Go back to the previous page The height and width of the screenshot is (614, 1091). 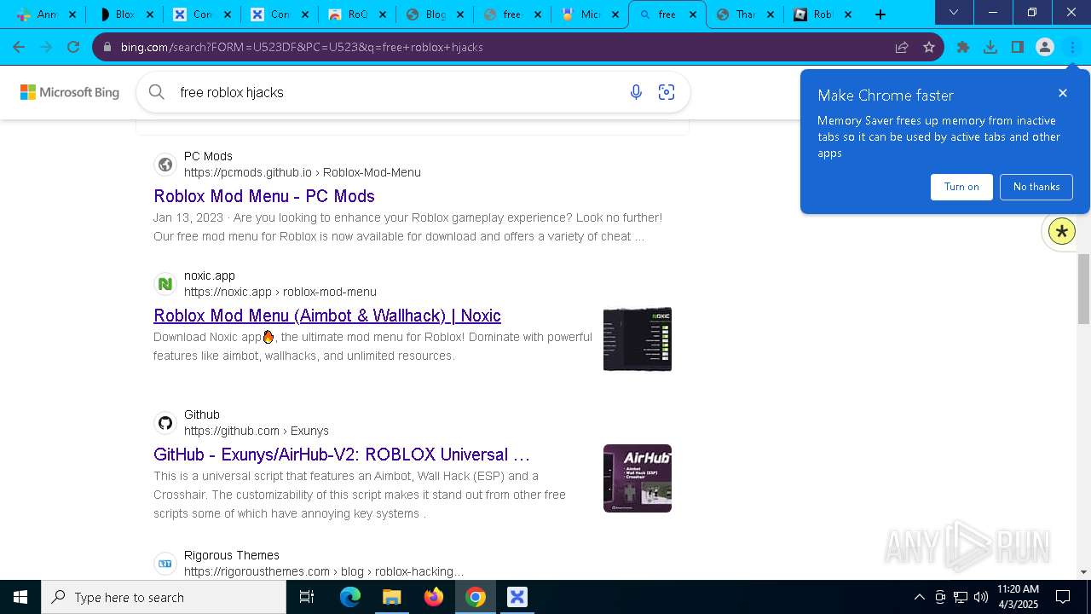tap(19, 47)
